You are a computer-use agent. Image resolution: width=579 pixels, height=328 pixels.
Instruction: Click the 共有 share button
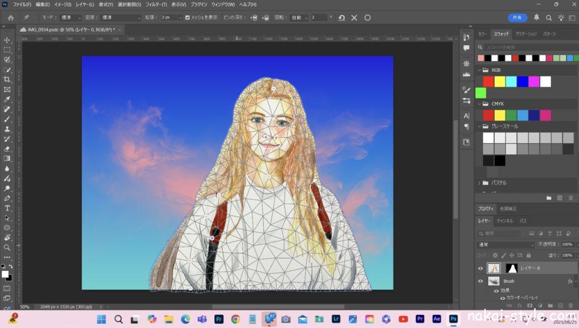[x=517, y=18]
